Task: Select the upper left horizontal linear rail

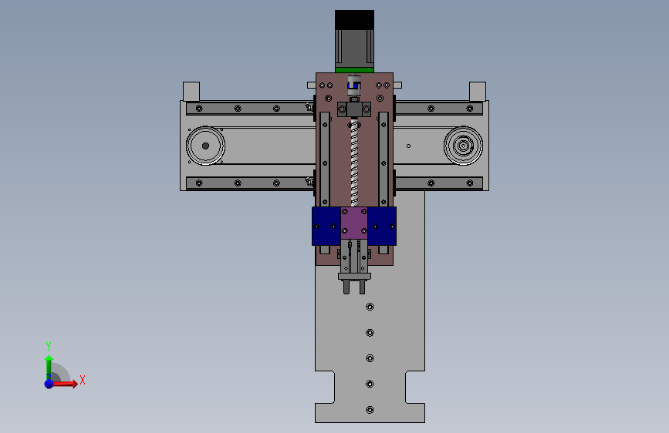Action: pos(251,108)
